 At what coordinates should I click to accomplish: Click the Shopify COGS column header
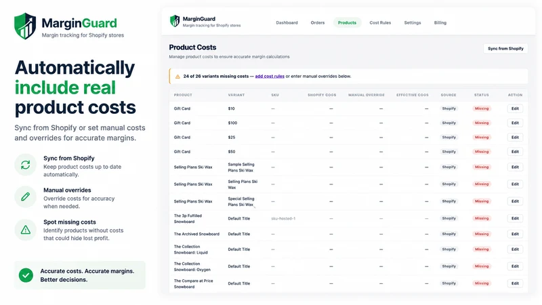coord(322,95)
